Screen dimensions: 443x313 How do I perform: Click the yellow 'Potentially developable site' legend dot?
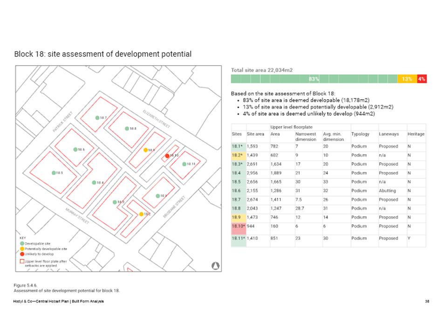pos(22,249)
